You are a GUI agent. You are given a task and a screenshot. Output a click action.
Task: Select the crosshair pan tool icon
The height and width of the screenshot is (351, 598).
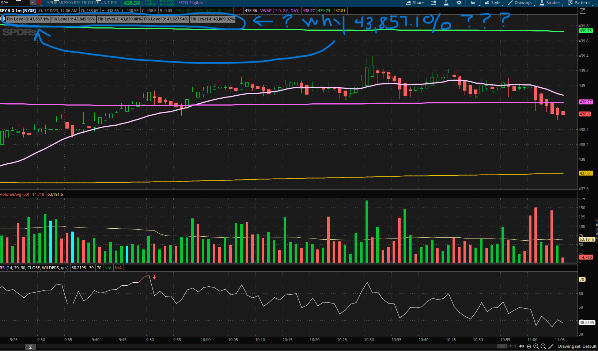coord(529,346)
